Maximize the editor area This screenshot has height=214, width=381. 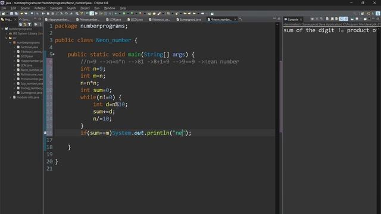(x=279, y=18)
